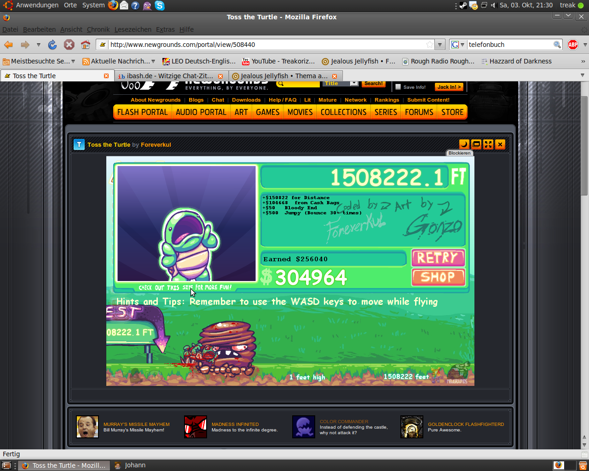The height and width of the screenshot is (471, 589).
Task: Click the Skype icon in top panel
Action: click(160, 6)
